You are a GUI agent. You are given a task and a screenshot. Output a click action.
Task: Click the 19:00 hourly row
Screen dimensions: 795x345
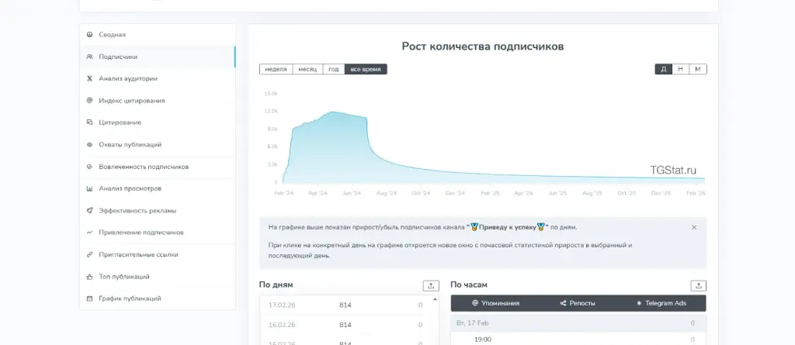578,340
